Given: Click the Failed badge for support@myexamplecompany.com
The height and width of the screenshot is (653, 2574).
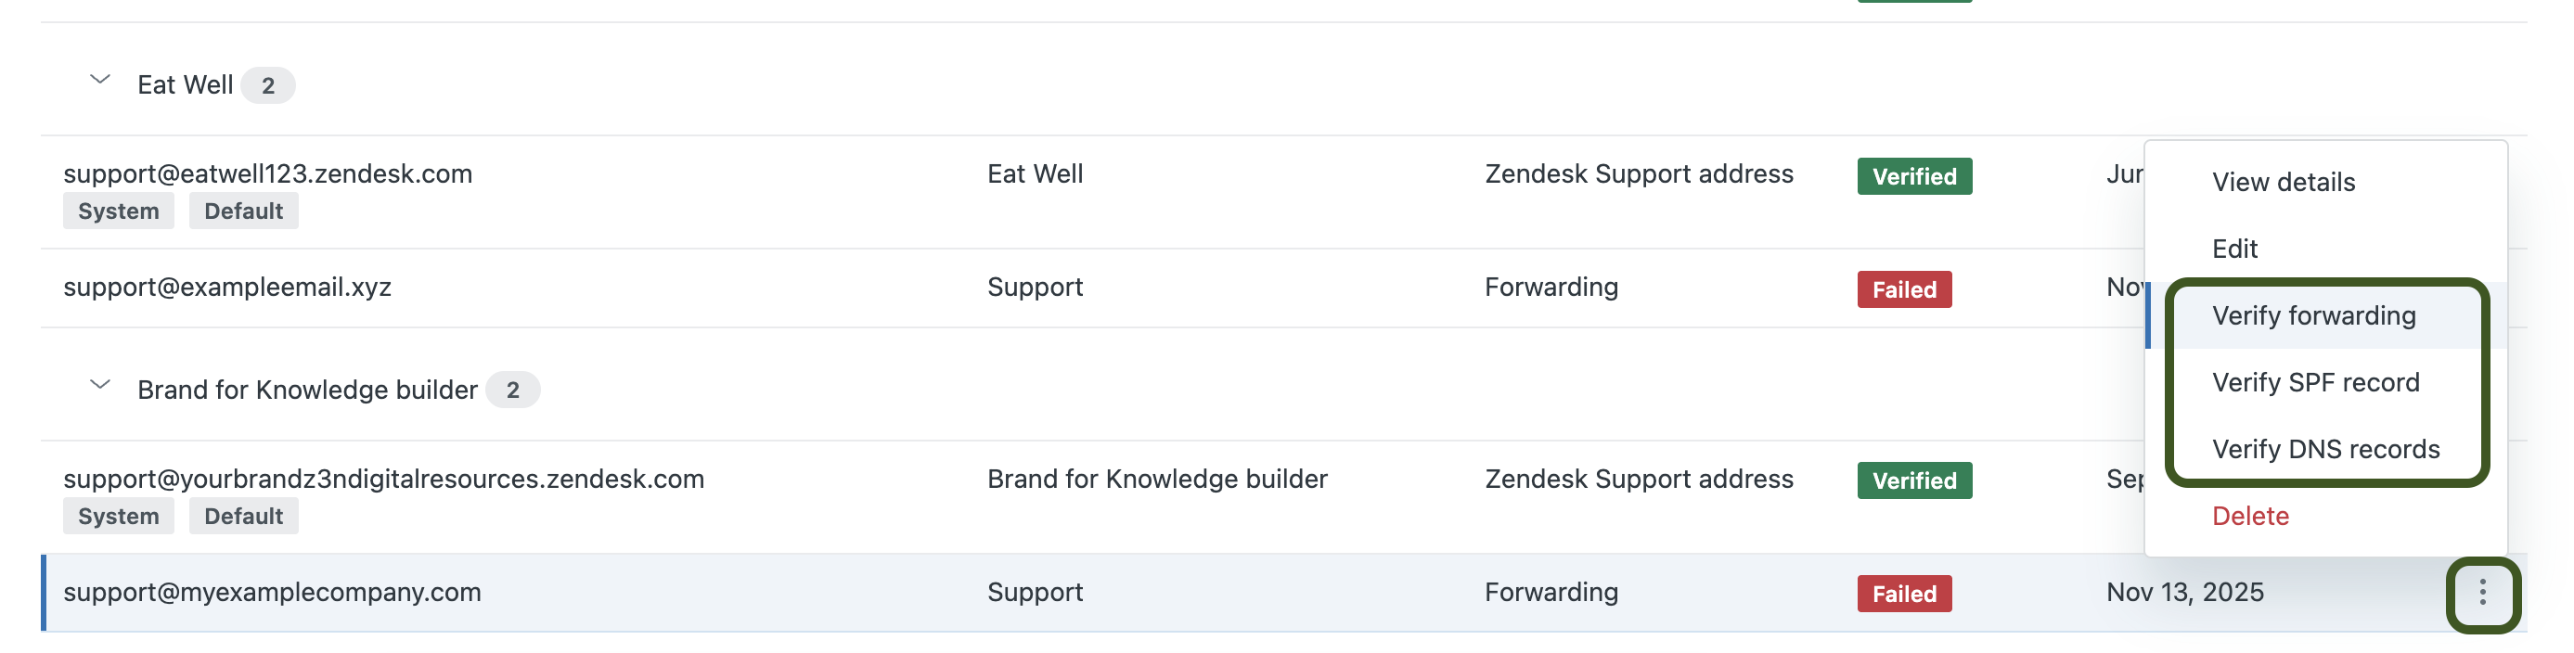Looking at the screenshot, I should 1903,594.
